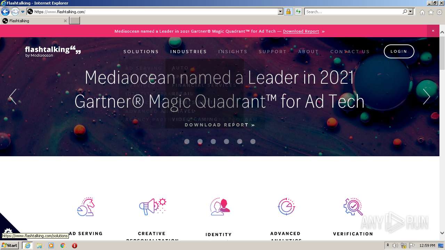The width and height of the screenshot is (445, 250).
Task: Open the recent pages dropdown arrow
Action: click(x=23, y=12)
